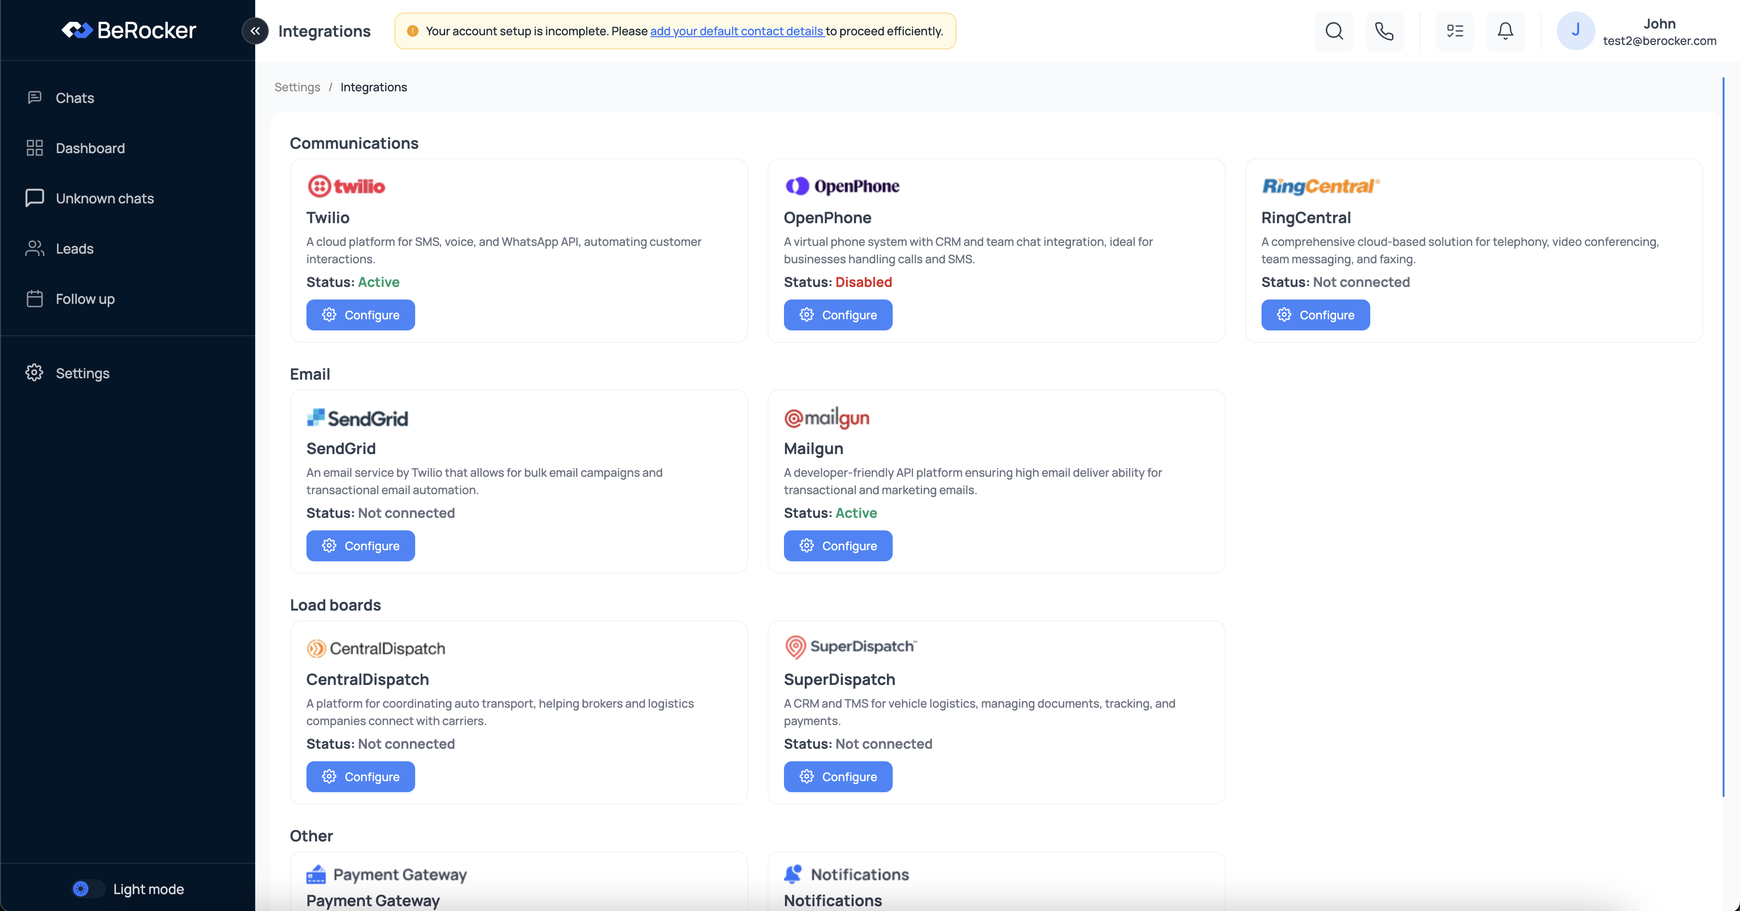The width and height of the screenshot is (1740, 911).
Task: Open the BeRocker logo to go home
Action: 129,29
